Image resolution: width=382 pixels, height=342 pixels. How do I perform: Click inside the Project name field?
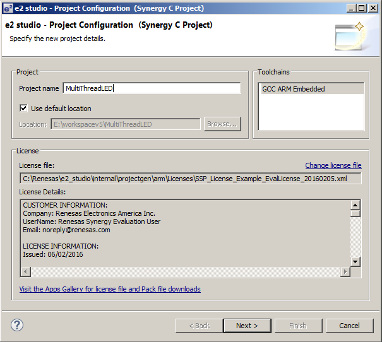(x=152, y=89)
